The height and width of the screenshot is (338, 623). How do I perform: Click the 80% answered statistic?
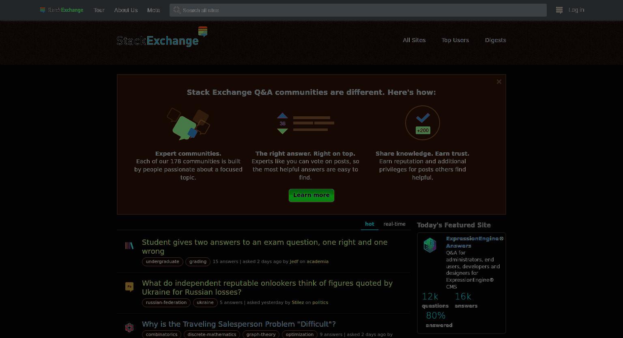point(439,319)
